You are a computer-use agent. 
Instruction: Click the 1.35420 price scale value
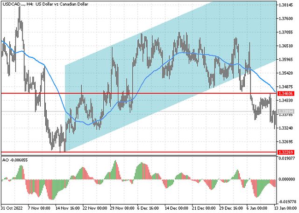coord(285,73)
